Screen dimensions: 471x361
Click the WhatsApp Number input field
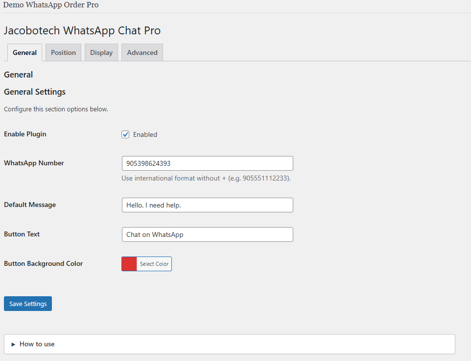point(207,163)
